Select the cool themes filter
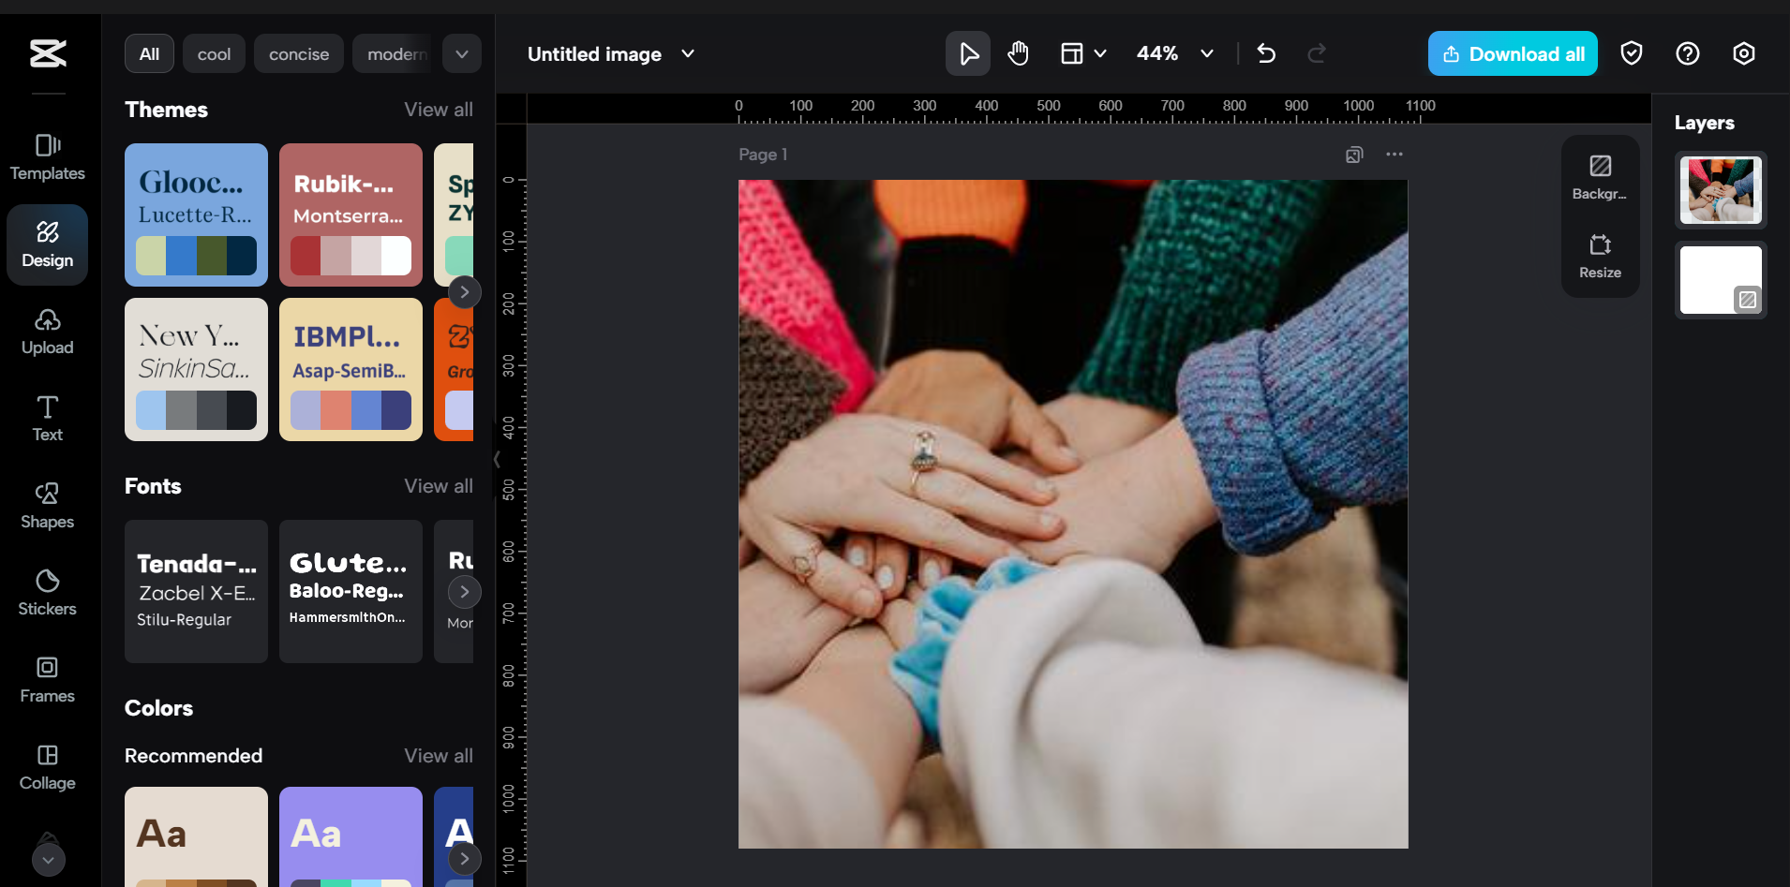 (x=214, y=53)
